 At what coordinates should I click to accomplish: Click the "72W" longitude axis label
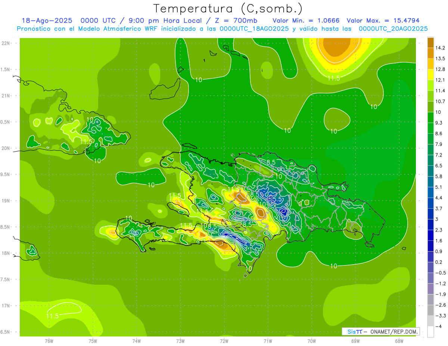coord(224,341)
